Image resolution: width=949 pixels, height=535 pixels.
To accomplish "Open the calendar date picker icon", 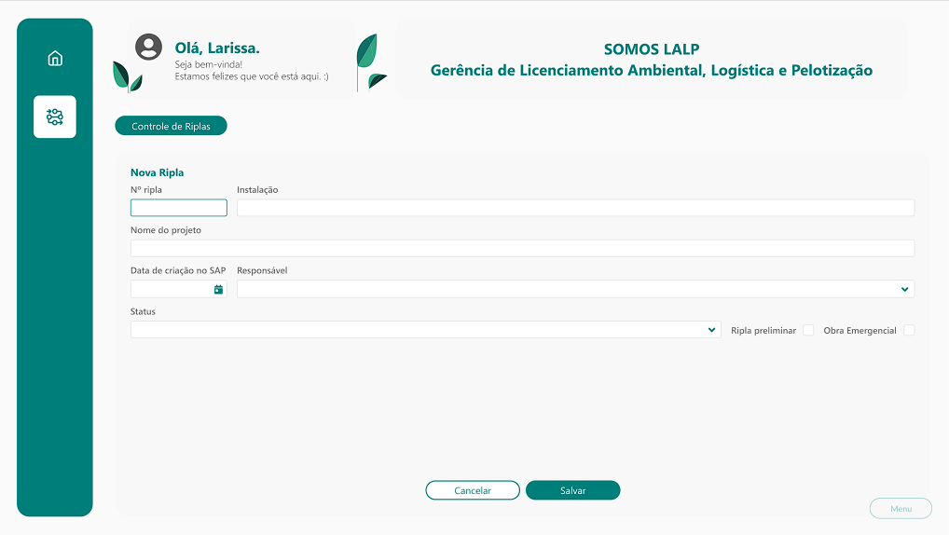I will 218,290.
